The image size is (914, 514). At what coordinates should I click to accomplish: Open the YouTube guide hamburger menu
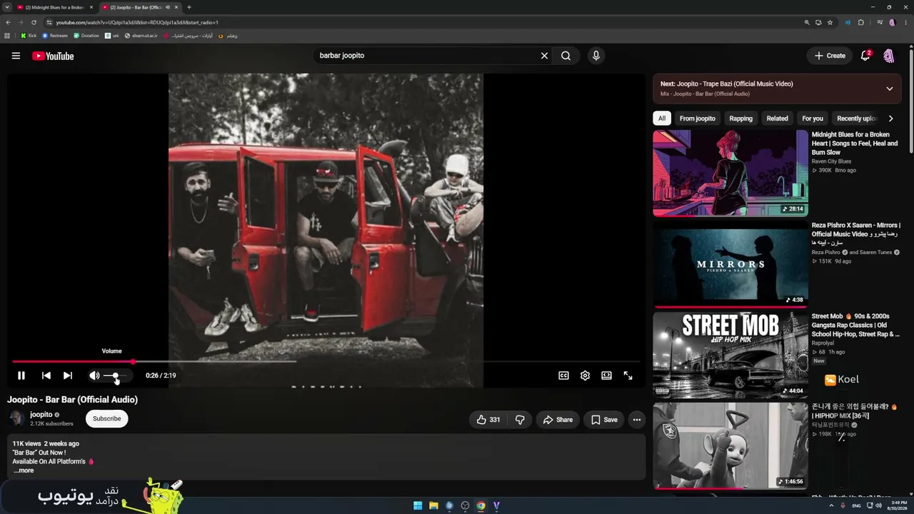click(x=16, y=56)
